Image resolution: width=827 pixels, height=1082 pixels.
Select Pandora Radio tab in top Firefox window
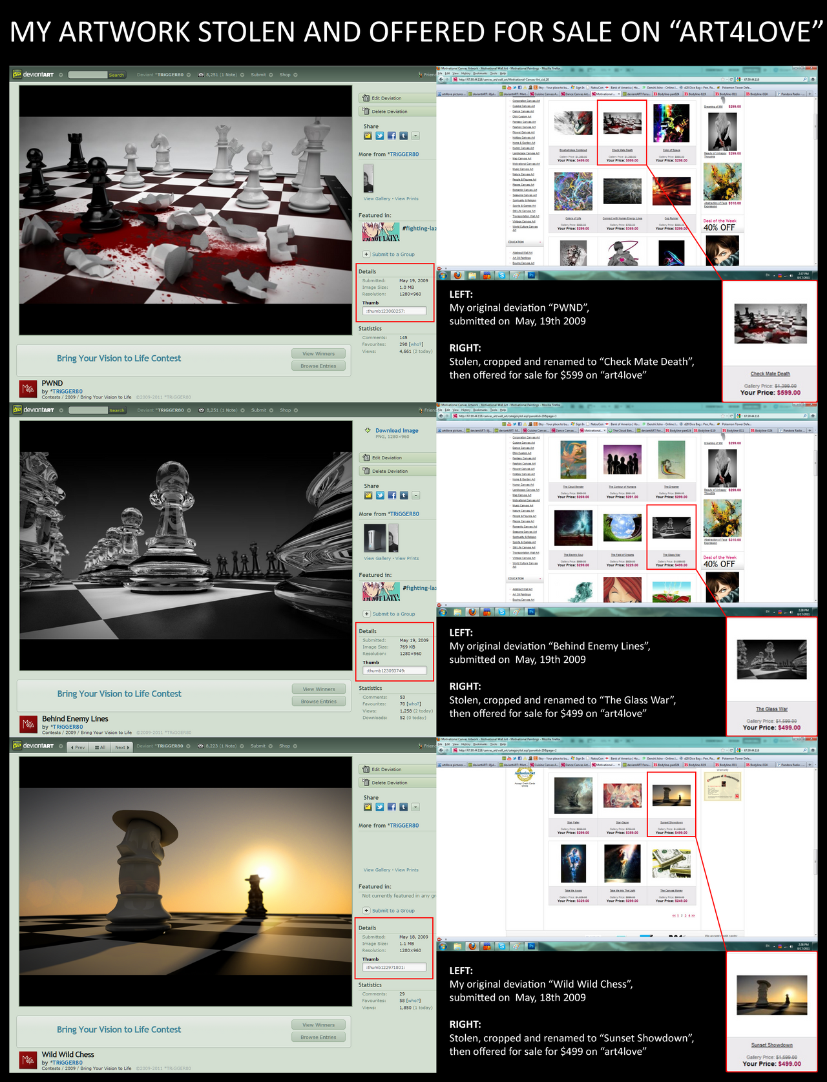790,94
